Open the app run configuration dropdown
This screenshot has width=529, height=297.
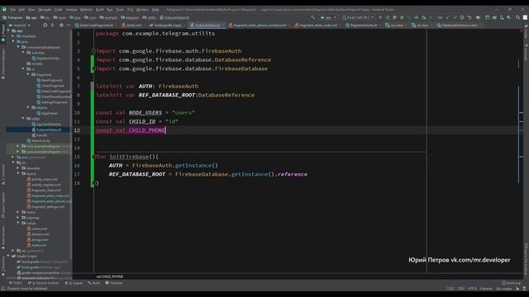coord(328,17)
